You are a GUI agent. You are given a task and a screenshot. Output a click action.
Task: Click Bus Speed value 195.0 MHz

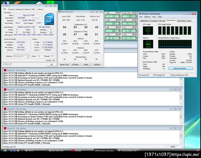[21, 47]
